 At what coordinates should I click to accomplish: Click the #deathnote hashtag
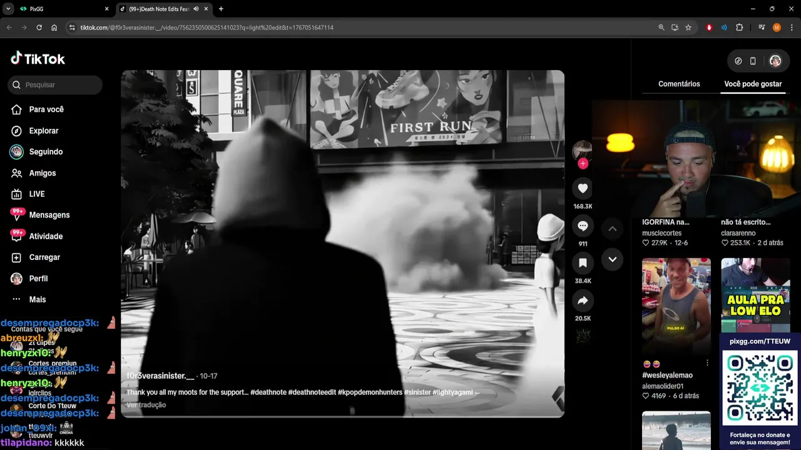[x=268, y=392]
